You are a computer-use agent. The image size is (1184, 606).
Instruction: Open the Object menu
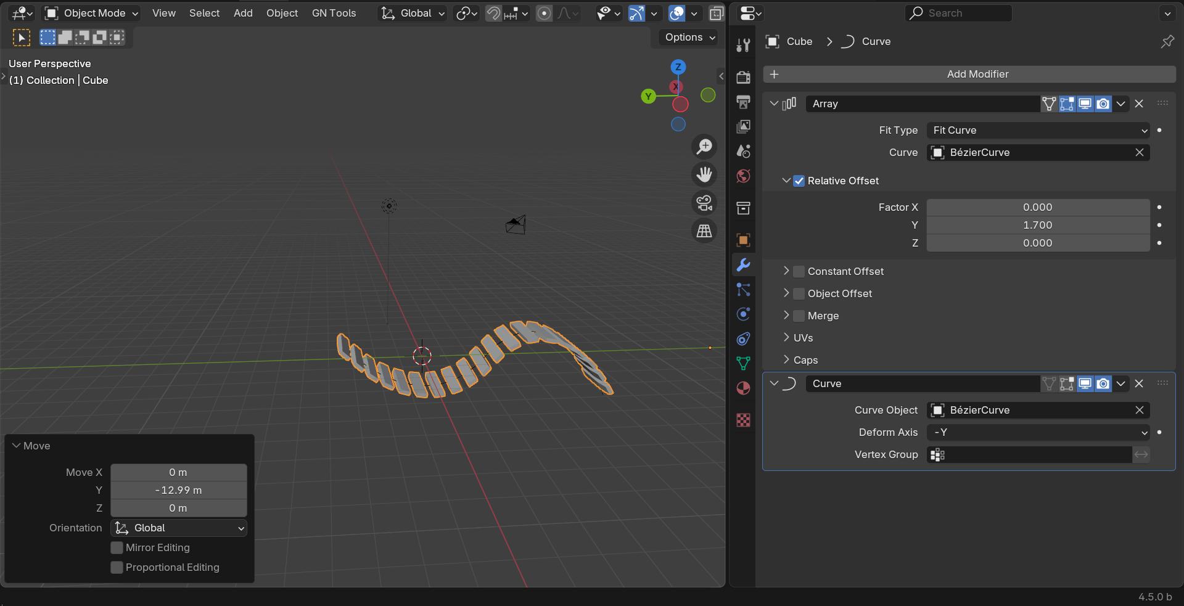(x=282, y=13)
